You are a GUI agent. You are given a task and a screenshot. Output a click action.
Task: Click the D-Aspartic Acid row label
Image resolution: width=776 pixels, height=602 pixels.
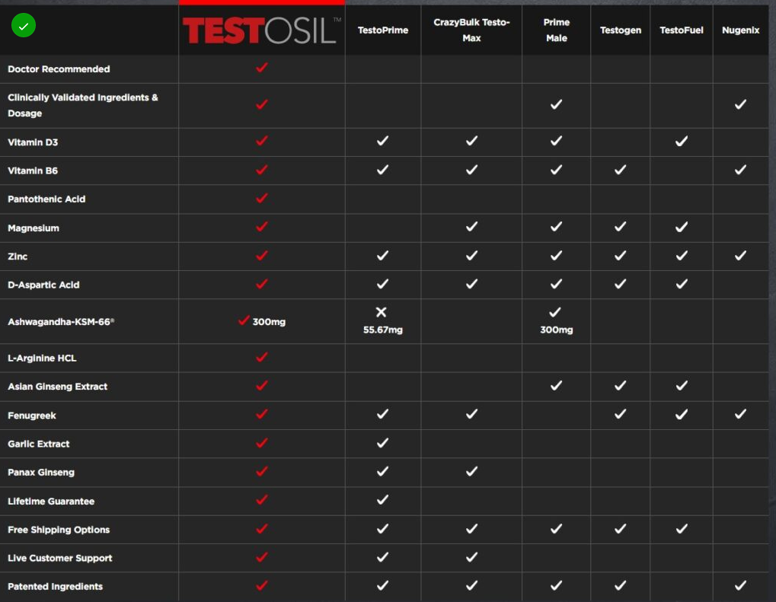pos(43,285)
